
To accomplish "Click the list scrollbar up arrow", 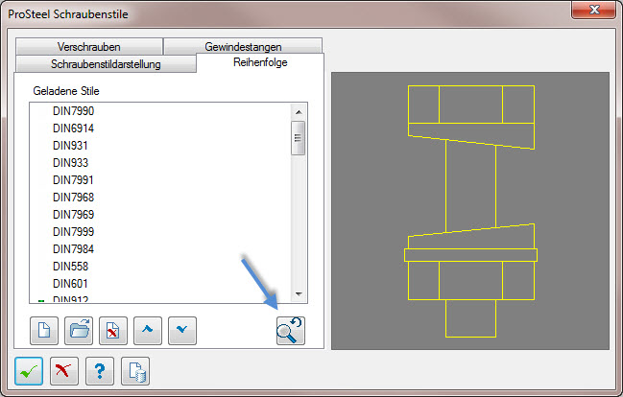I will pyautogui.click(x=299, y=112).
